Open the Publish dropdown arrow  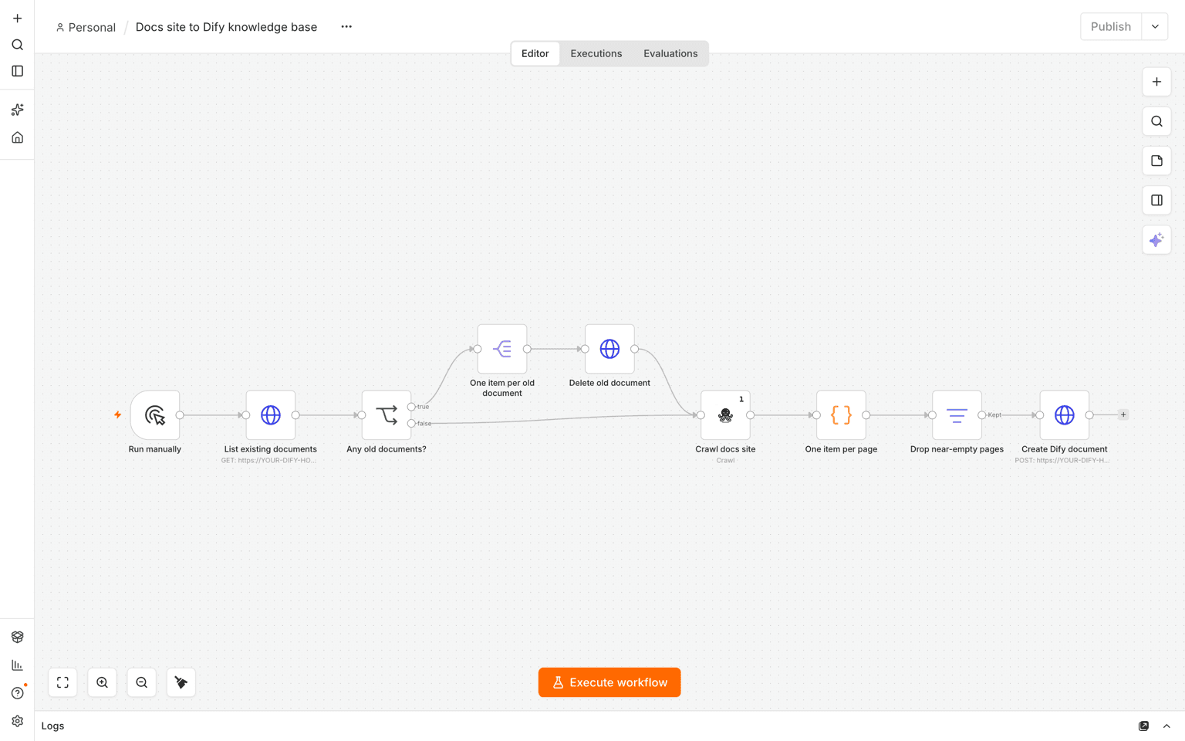point(1155,26)
